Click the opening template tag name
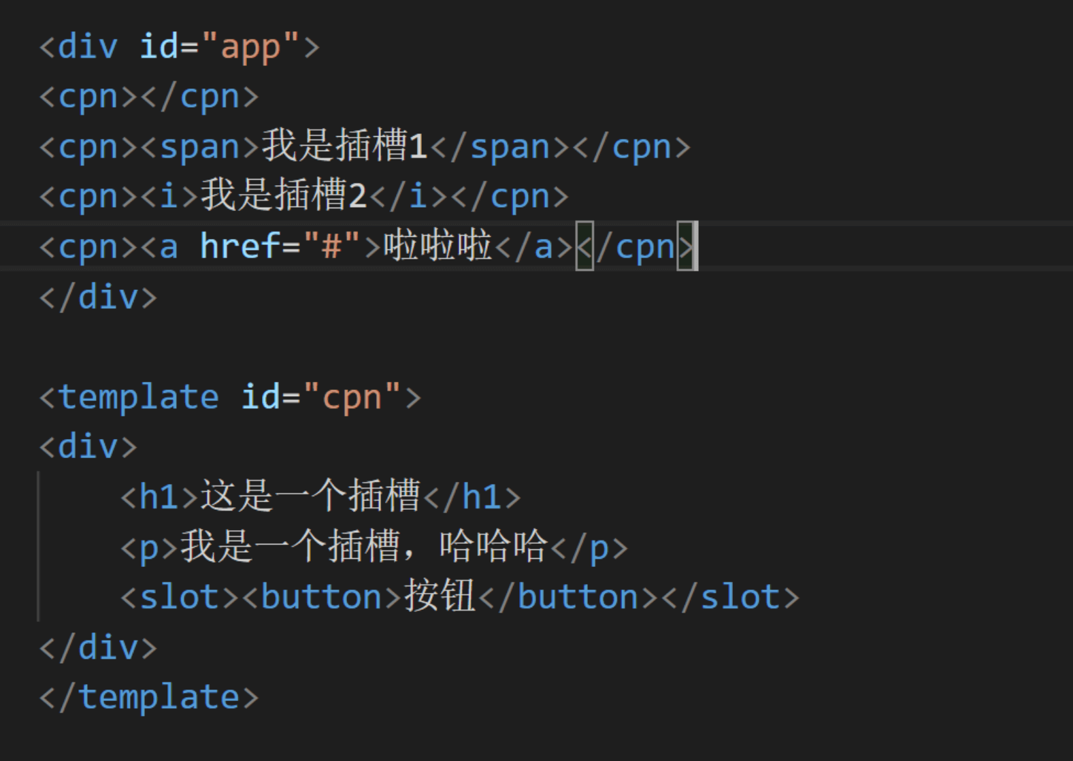 tap(139, 396)
